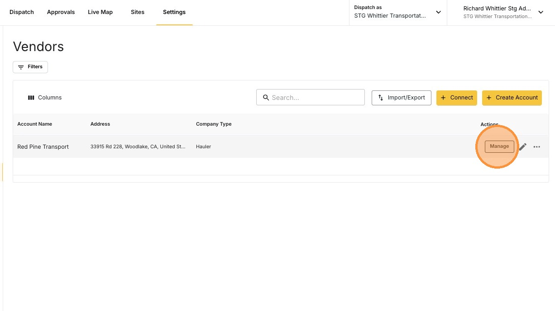Go to the Sites tab

(138, 12)
